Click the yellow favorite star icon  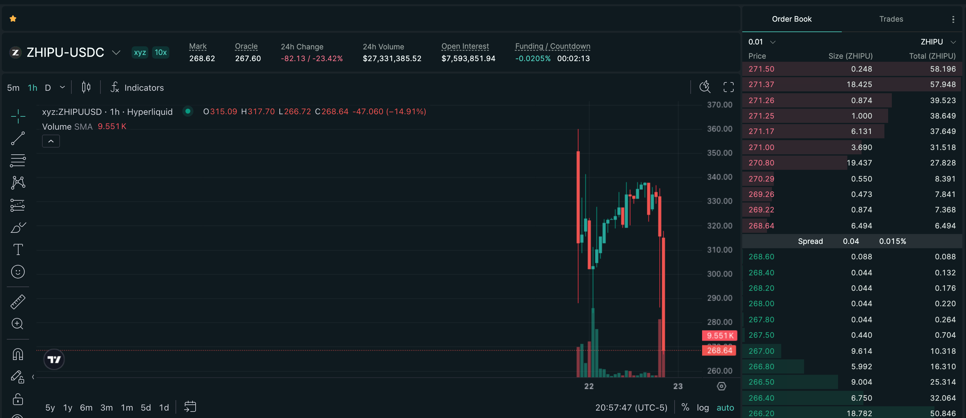[x=13, y=19]
